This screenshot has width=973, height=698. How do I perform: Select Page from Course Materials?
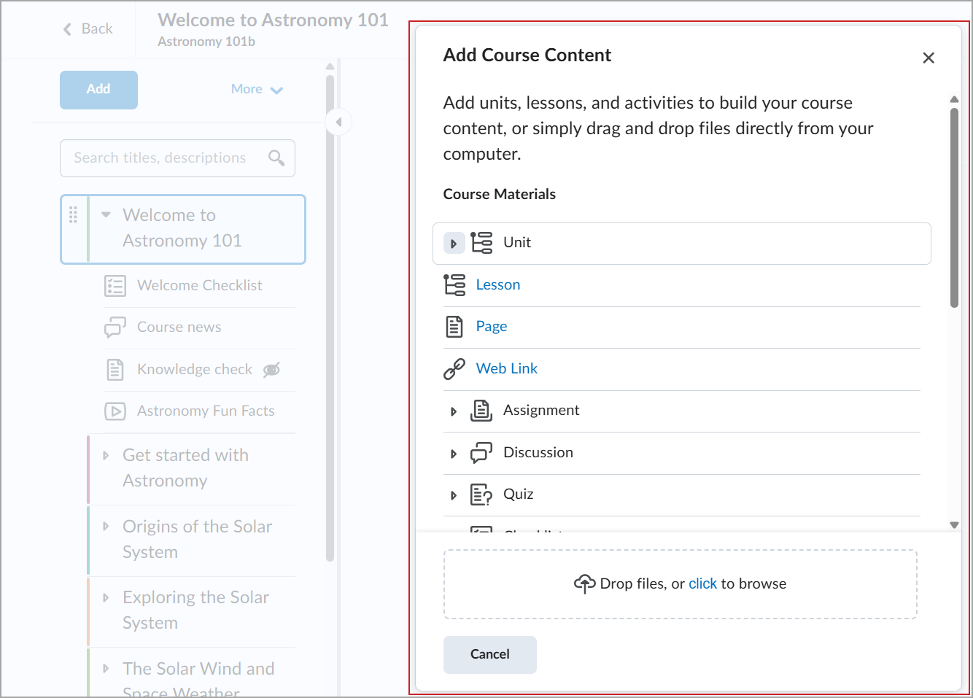click(492, 327)
